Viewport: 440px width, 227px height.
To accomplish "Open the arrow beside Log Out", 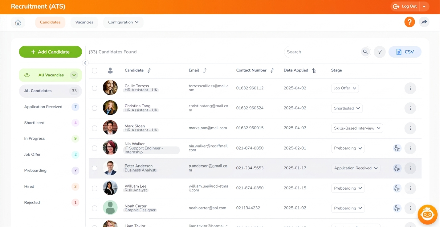I will [424, 6].
